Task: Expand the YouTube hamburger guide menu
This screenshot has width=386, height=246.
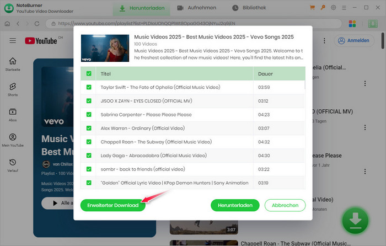Action: coord(13,41)
